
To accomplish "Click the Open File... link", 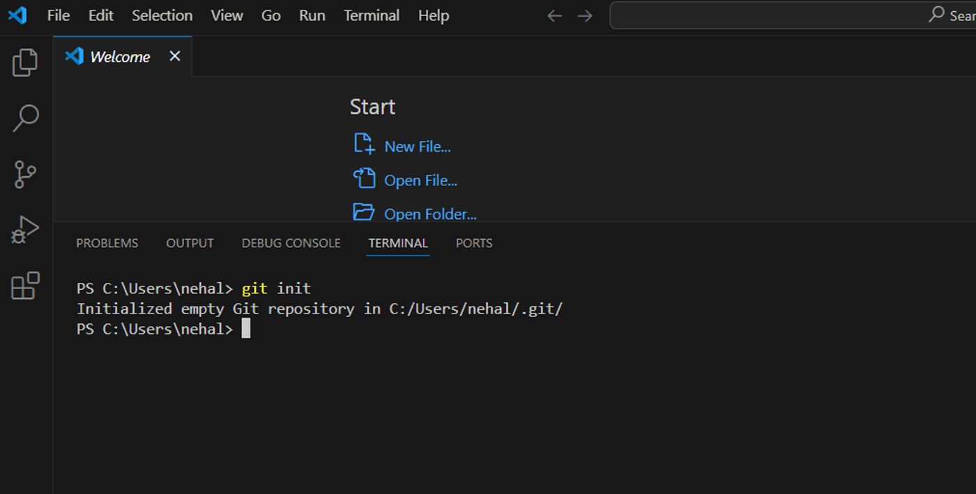I will [421, 180].
